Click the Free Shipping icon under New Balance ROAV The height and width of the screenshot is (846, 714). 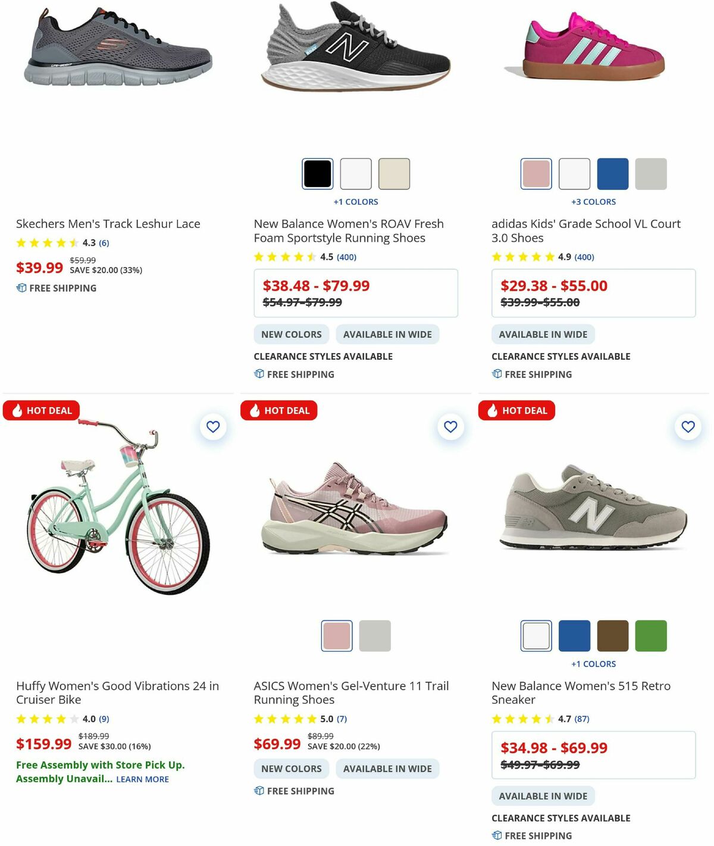click(258, 374)
